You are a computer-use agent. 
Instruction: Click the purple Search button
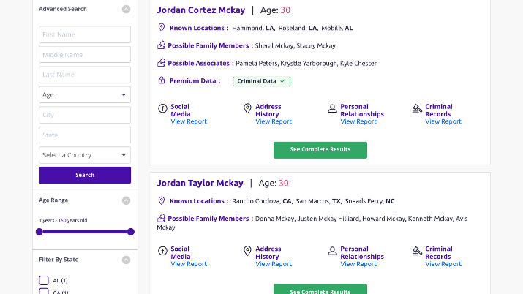[x=85, y=175]
